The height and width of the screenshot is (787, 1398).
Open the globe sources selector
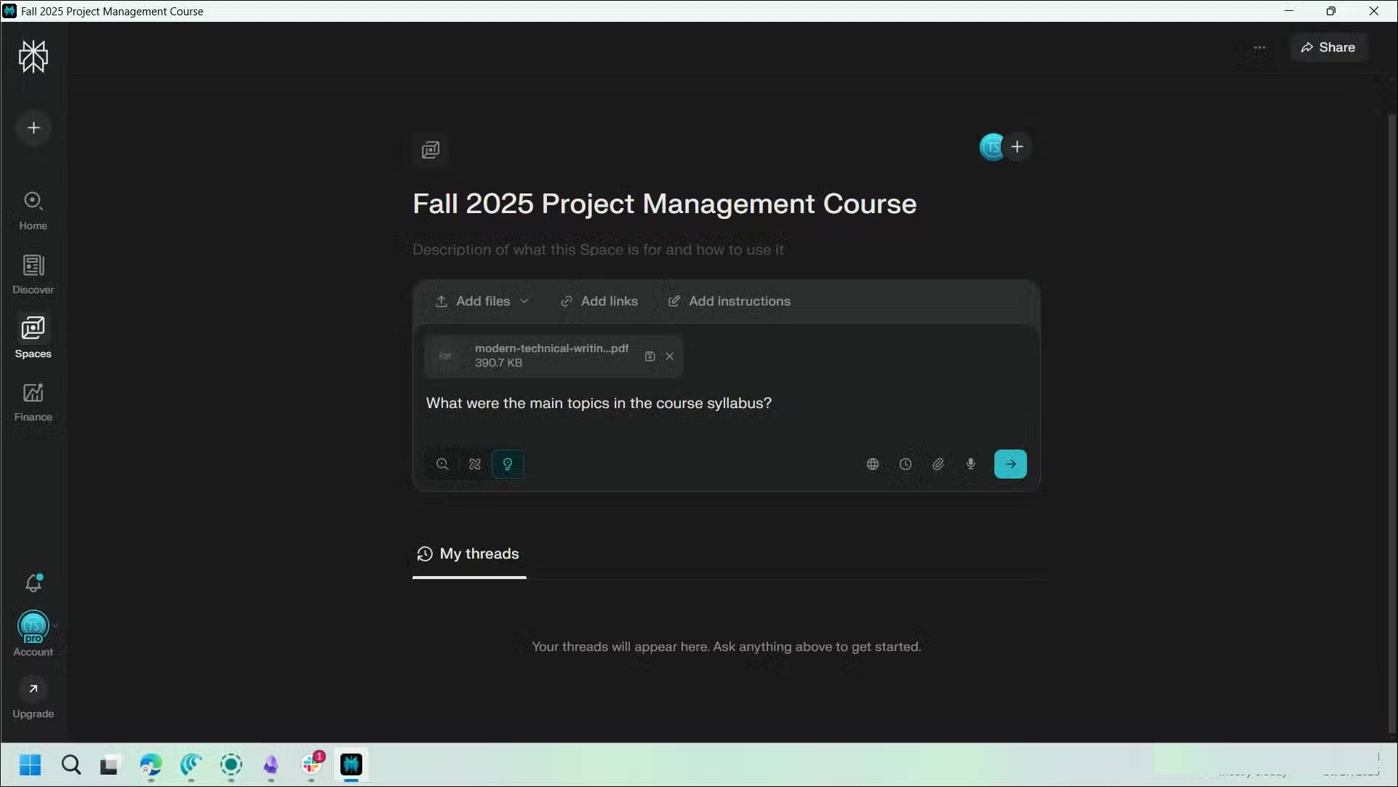tap(872, 464)
